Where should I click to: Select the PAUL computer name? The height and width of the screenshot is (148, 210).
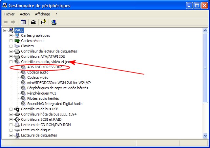(19, 30)
